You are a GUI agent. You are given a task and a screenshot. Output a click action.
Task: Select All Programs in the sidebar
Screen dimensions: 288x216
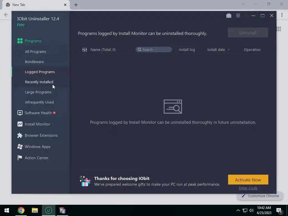35,52
